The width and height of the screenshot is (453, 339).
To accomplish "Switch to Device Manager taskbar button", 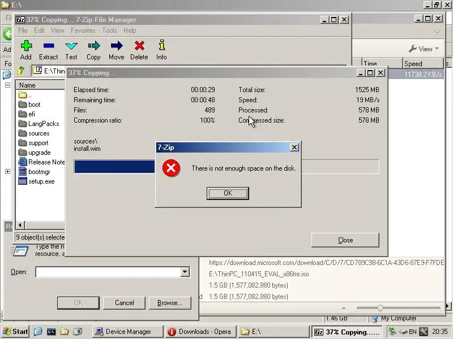I will click(x=128, y=332).
